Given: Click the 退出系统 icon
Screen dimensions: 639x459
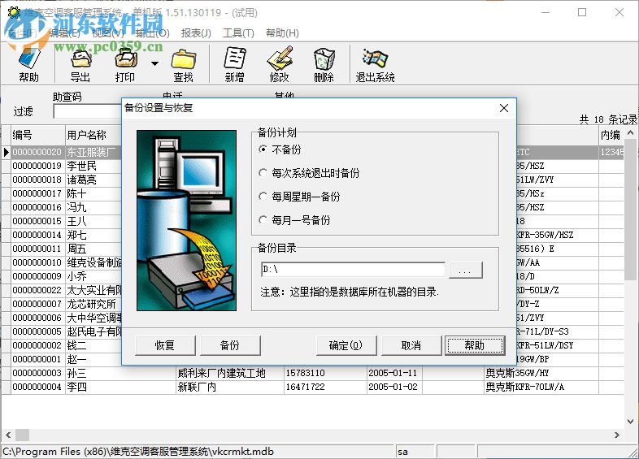Looking at the screenshot, I should click(x=375, y=63).
